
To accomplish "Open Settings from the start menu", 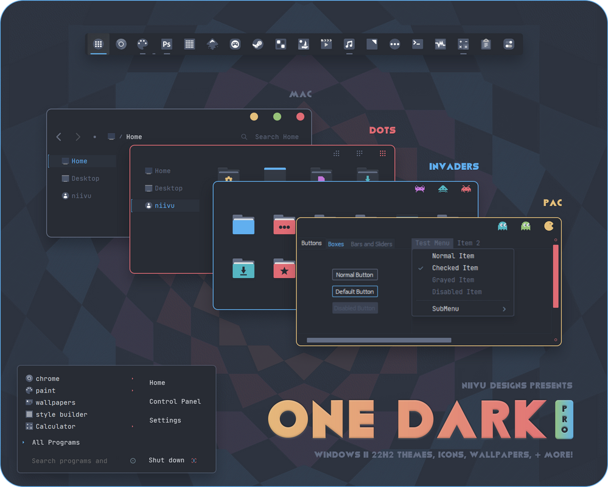I will pos(165,420).
